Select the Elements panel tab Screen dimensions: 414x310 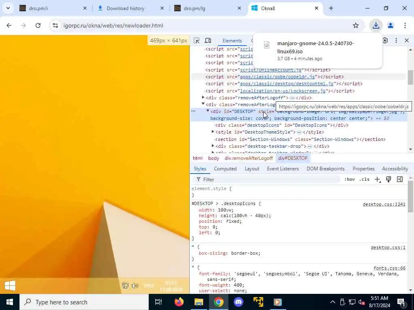[232, 41]
